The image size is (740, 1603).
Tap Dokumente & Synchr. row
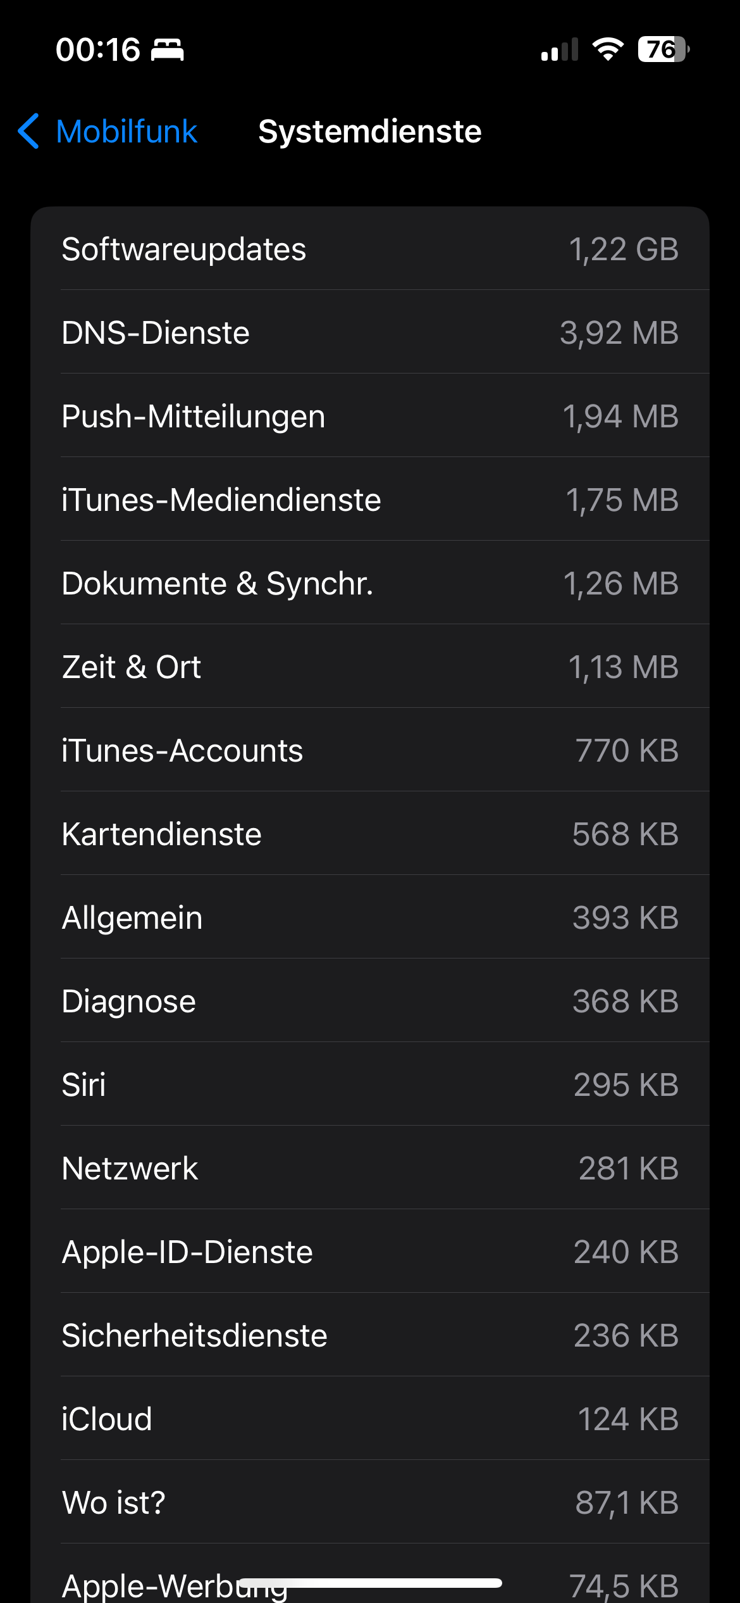click(x=370, y=583)
